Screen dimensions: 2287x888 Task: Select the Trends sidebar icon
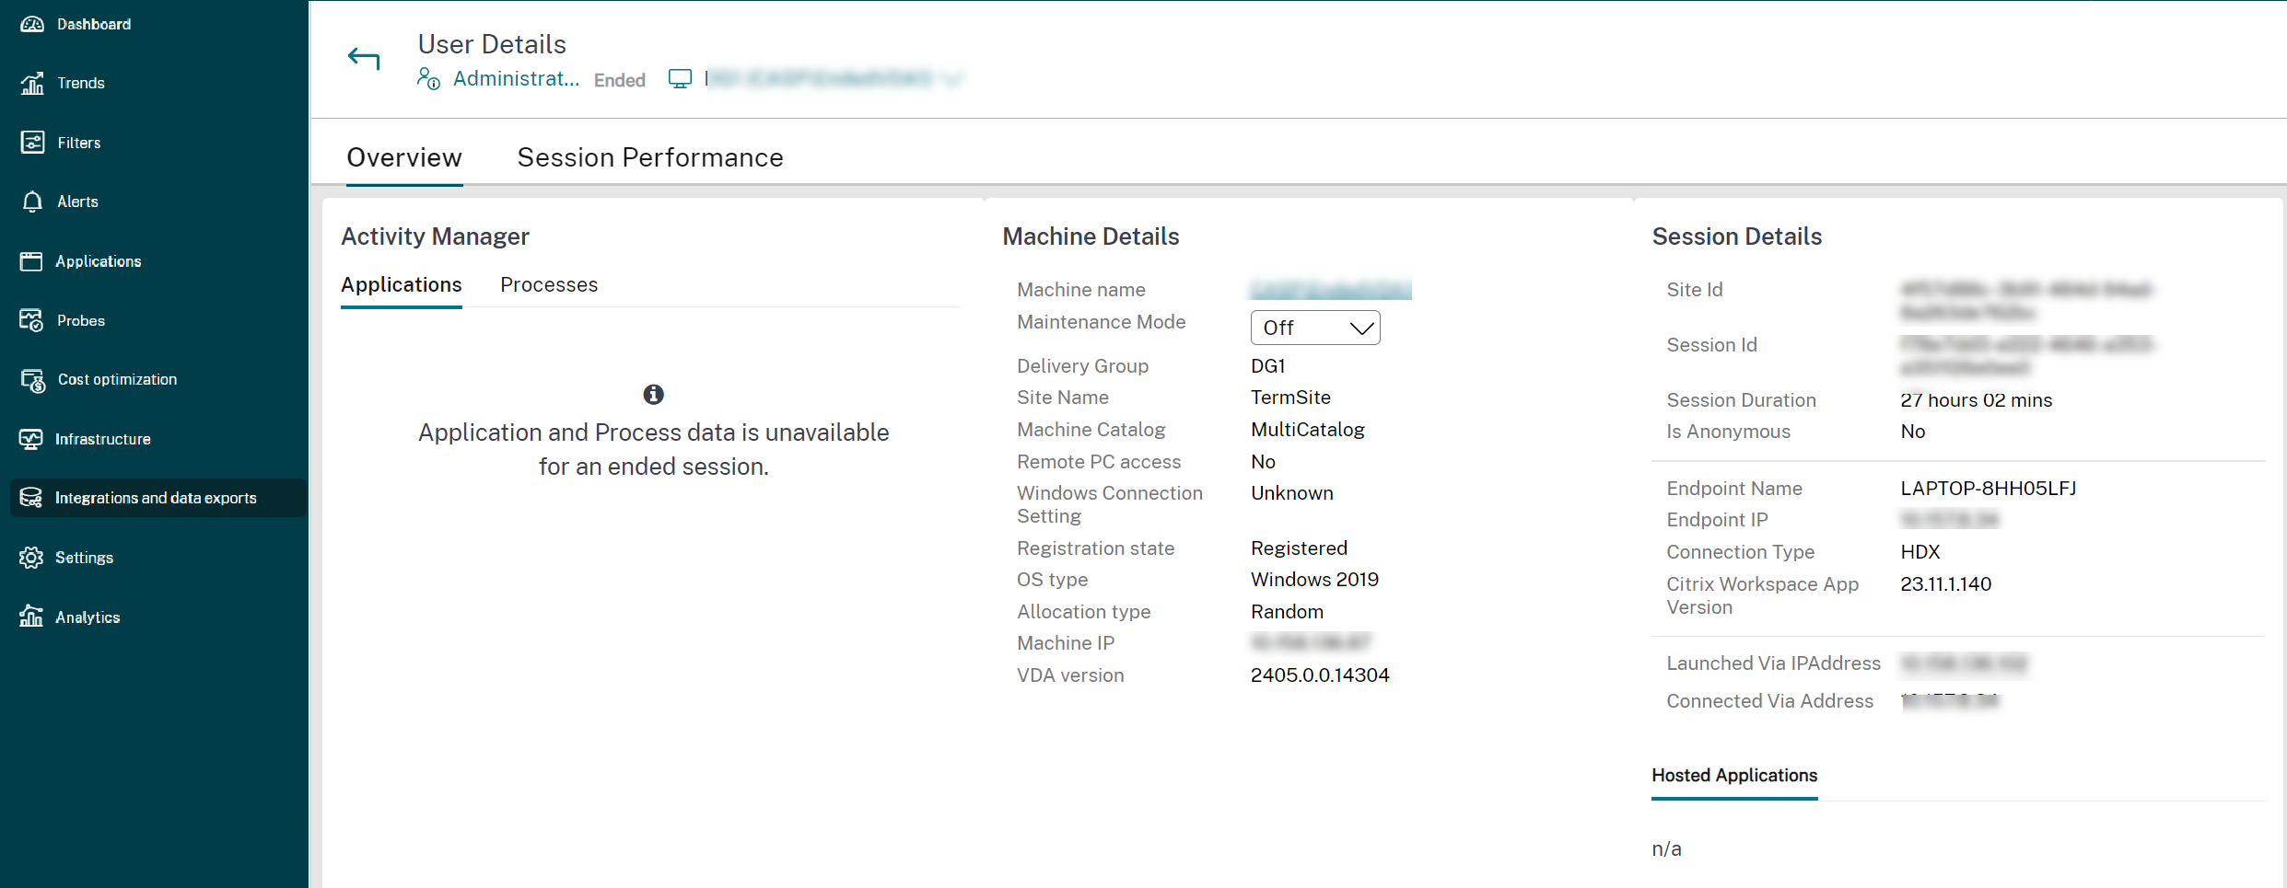pyautogui.click(x=32, y=83)
